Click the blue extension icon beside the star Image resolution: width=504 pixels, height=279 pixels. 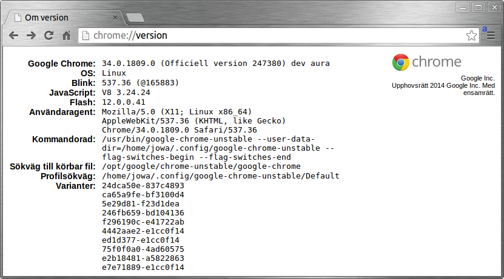coord(485,29)
